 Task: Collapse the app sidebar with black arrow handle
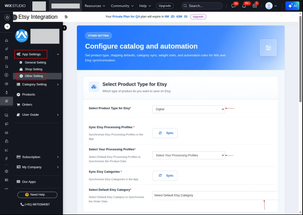coord(65,28)
